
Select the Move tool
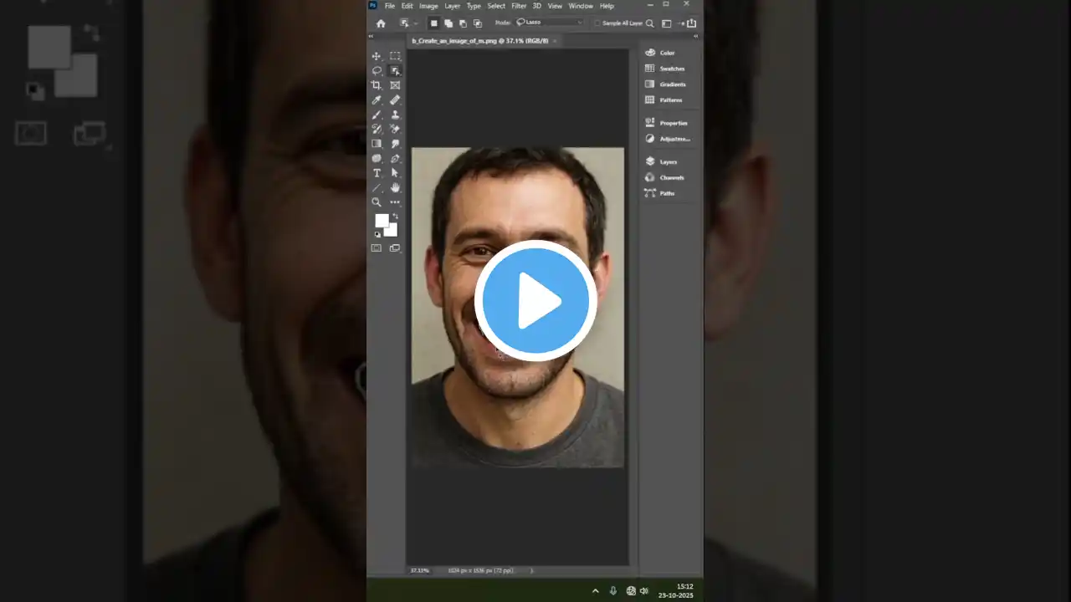point(377,56)
